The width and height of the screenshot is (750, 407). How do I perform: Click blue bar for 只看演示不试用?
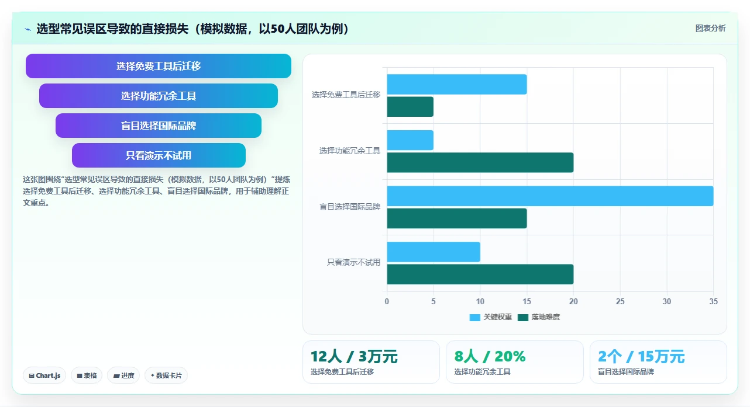click(434, 252)
